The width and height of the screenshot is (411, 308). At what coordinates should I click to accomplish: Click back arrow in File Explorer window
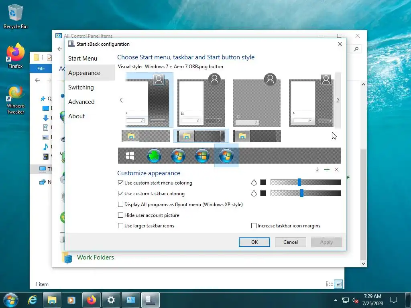click(37, 80)
